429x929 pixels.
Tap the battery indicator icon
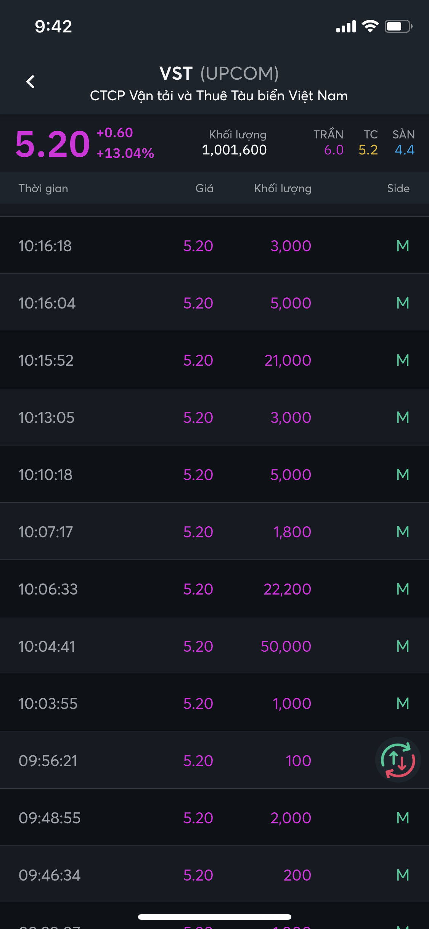pos(398,26)
